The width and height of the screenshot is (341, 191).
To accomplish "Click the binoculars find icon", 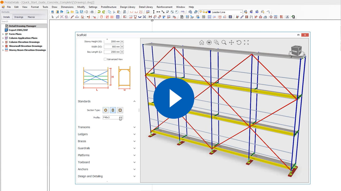I will (x=125, y=12).
